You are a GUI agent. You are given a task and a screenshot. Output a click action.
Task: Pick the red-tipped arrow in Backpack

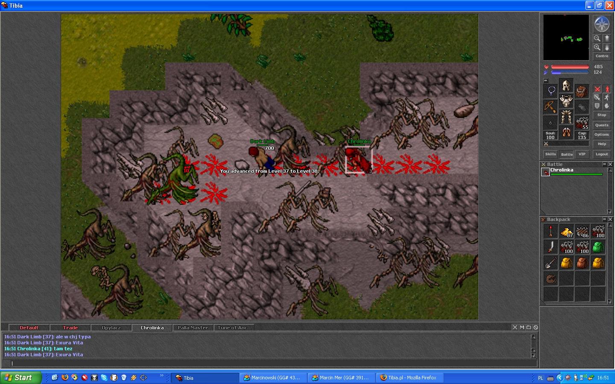(x=551, y=231)
